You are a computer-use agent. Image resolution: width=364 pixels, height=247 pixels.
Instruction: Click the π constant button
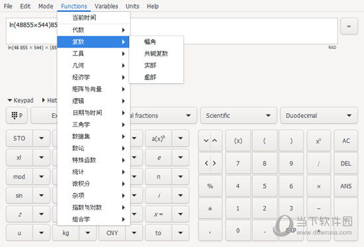point(158,177)
